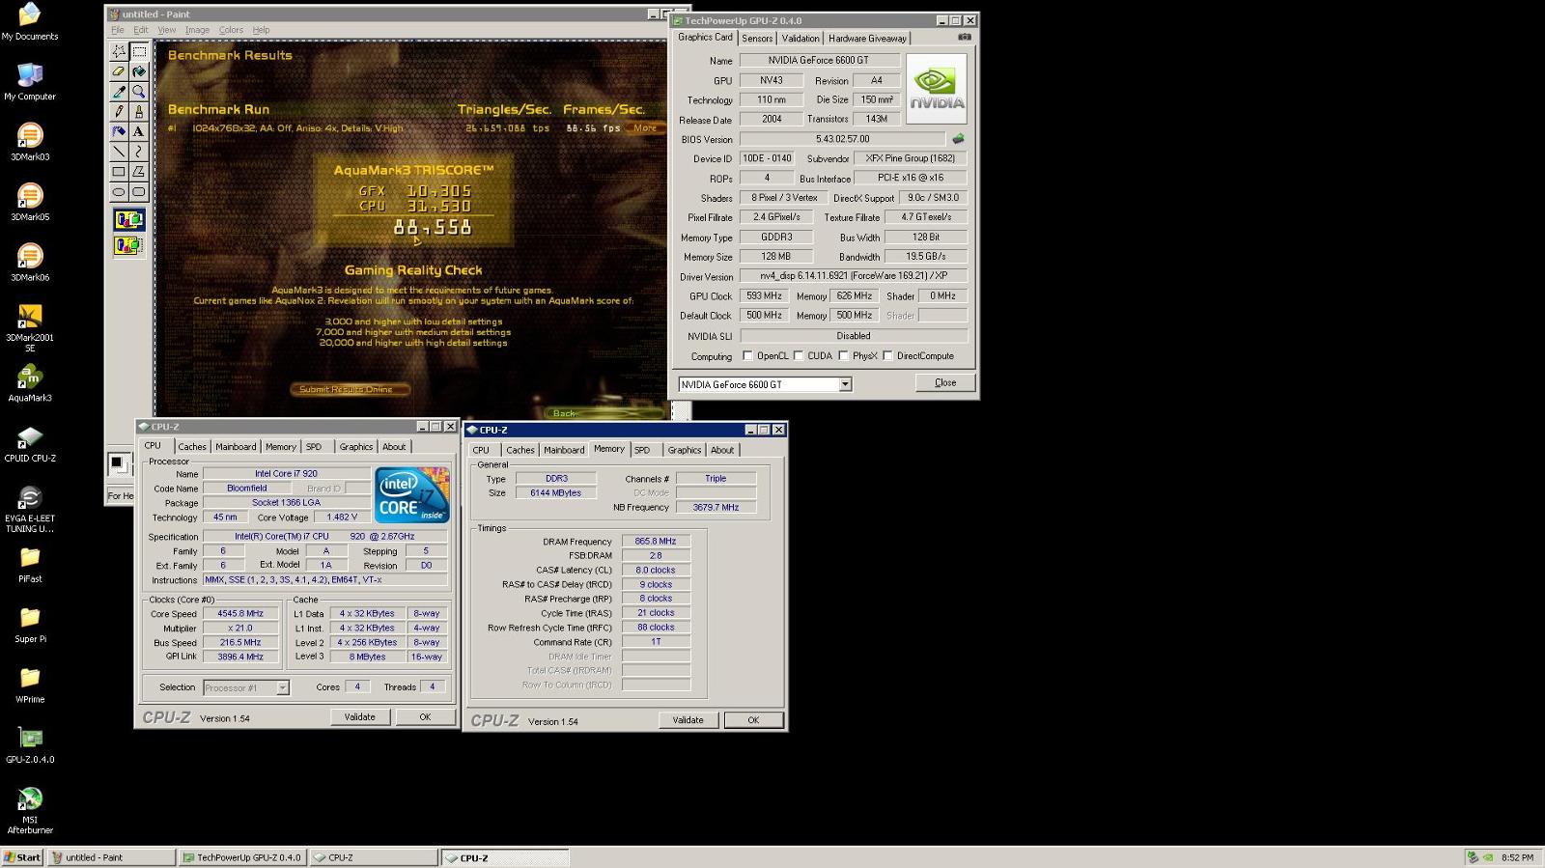This screenshot has height=868, width=1545.
Task: Switch to the Validation tab in GPU-Z
Action: (x=800, y=39)
